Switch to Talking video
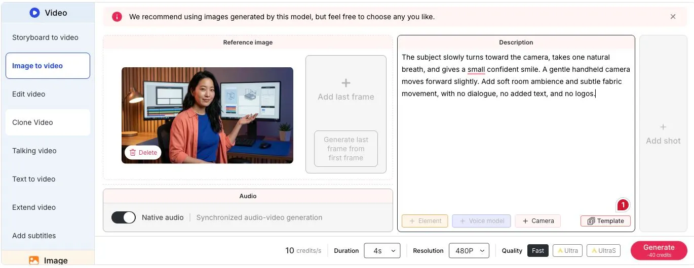 48,151
